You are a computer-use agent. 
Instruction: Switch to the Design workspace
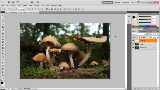117,2
